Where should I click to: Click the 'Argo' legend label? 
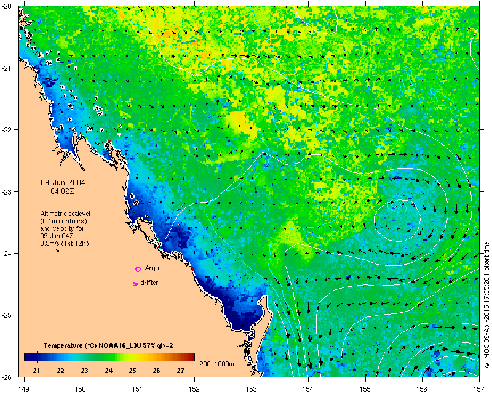coord(152,268)
